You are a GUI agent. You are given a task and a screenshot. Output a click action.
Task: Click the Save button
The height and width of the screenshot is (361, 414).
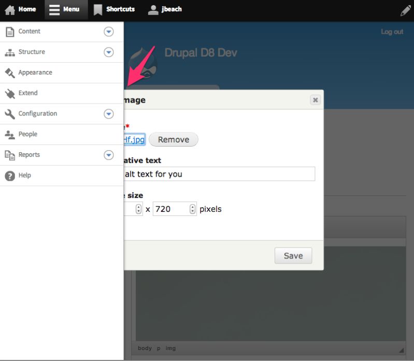[293, 256]
